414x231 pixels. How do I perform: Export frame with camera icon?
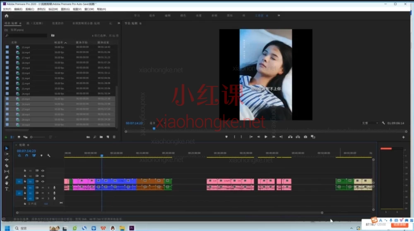(306, 137)
